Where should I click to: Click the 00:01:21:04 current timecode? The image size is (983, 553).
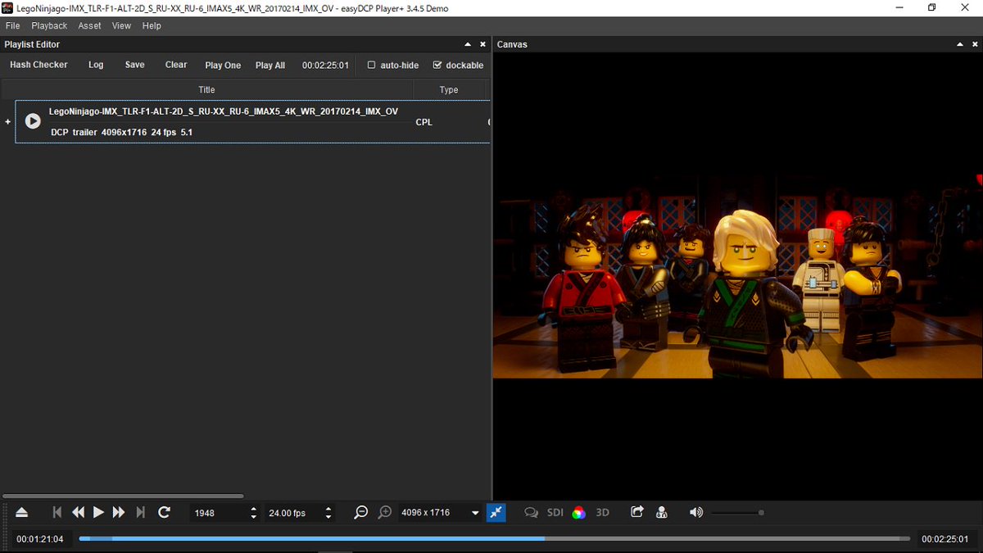click(x=40, y=539)
